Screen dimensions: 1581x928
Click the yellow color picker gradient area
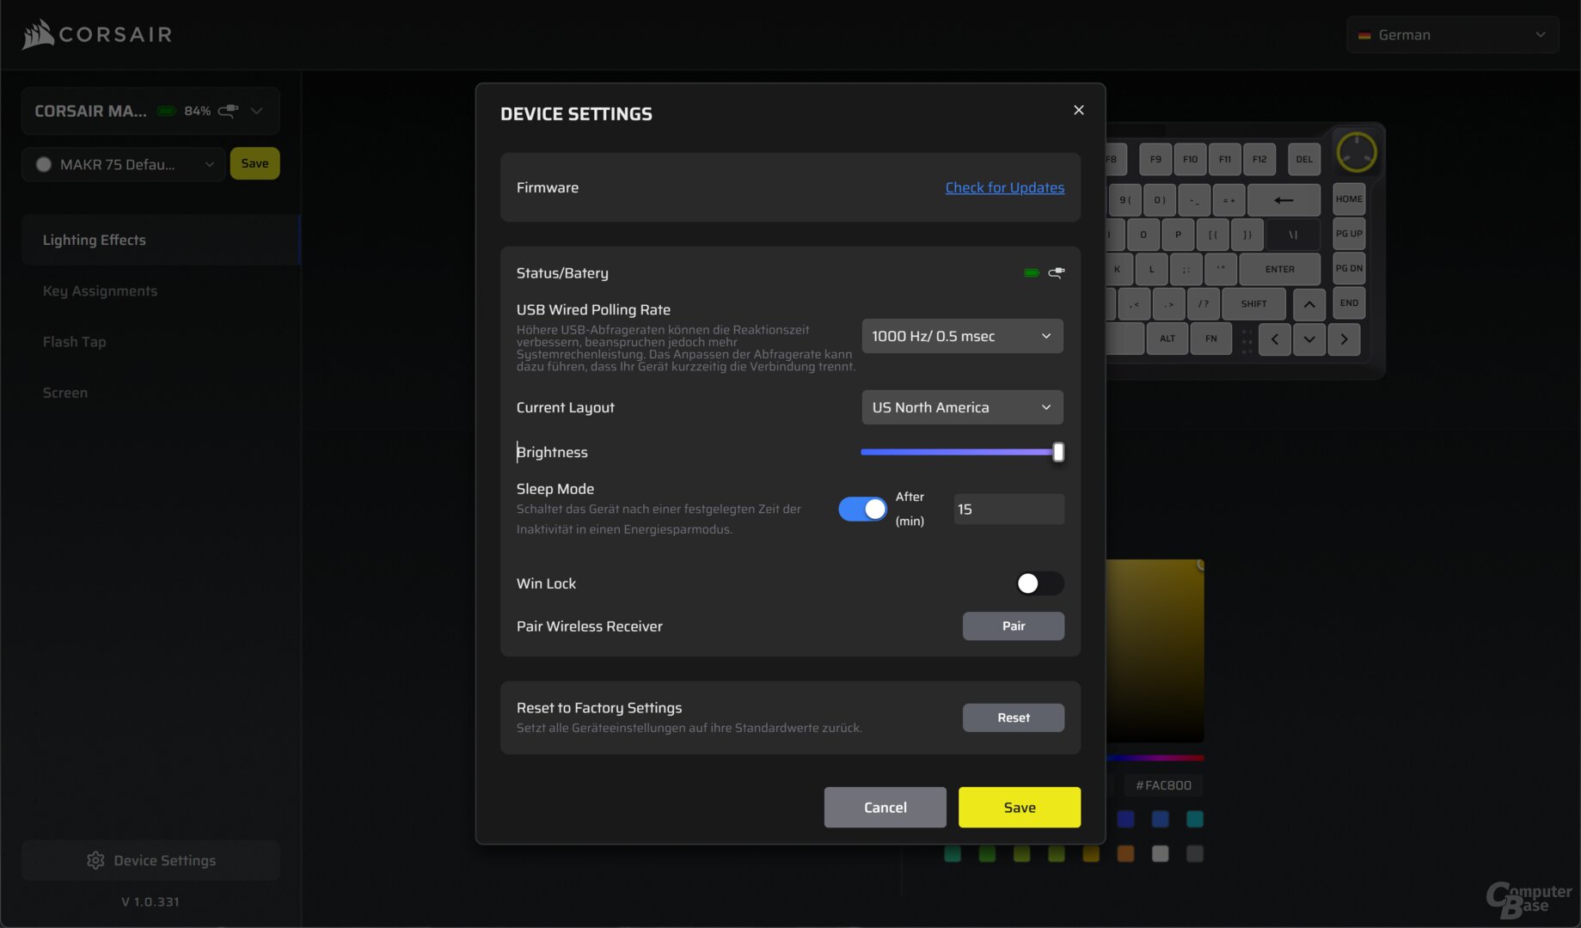coord(1155,651)
